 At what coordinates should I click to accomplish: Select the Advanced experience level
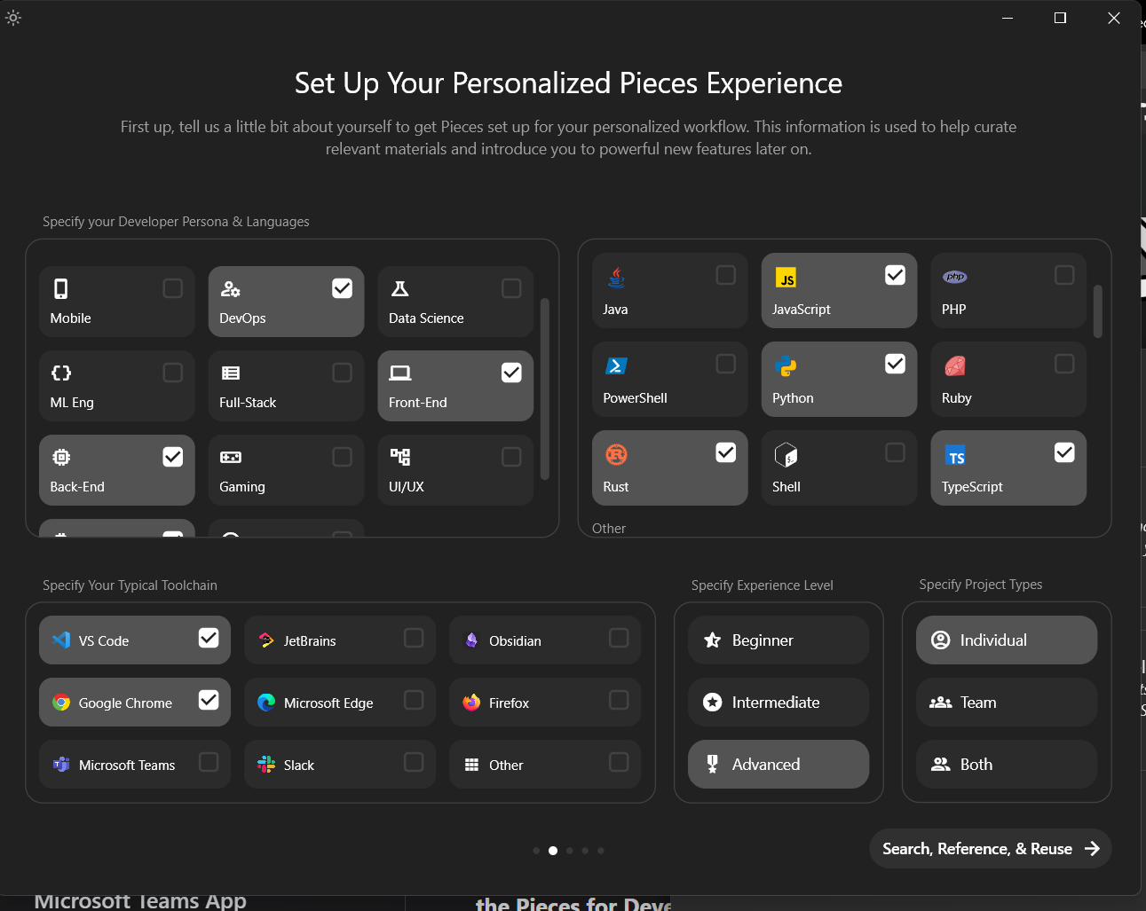[x=778, y=764]
